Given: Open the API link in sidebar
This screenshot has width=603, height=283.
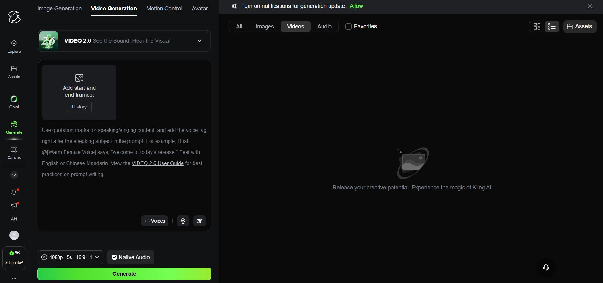Looking at the screenshot, I should point(14,219).
